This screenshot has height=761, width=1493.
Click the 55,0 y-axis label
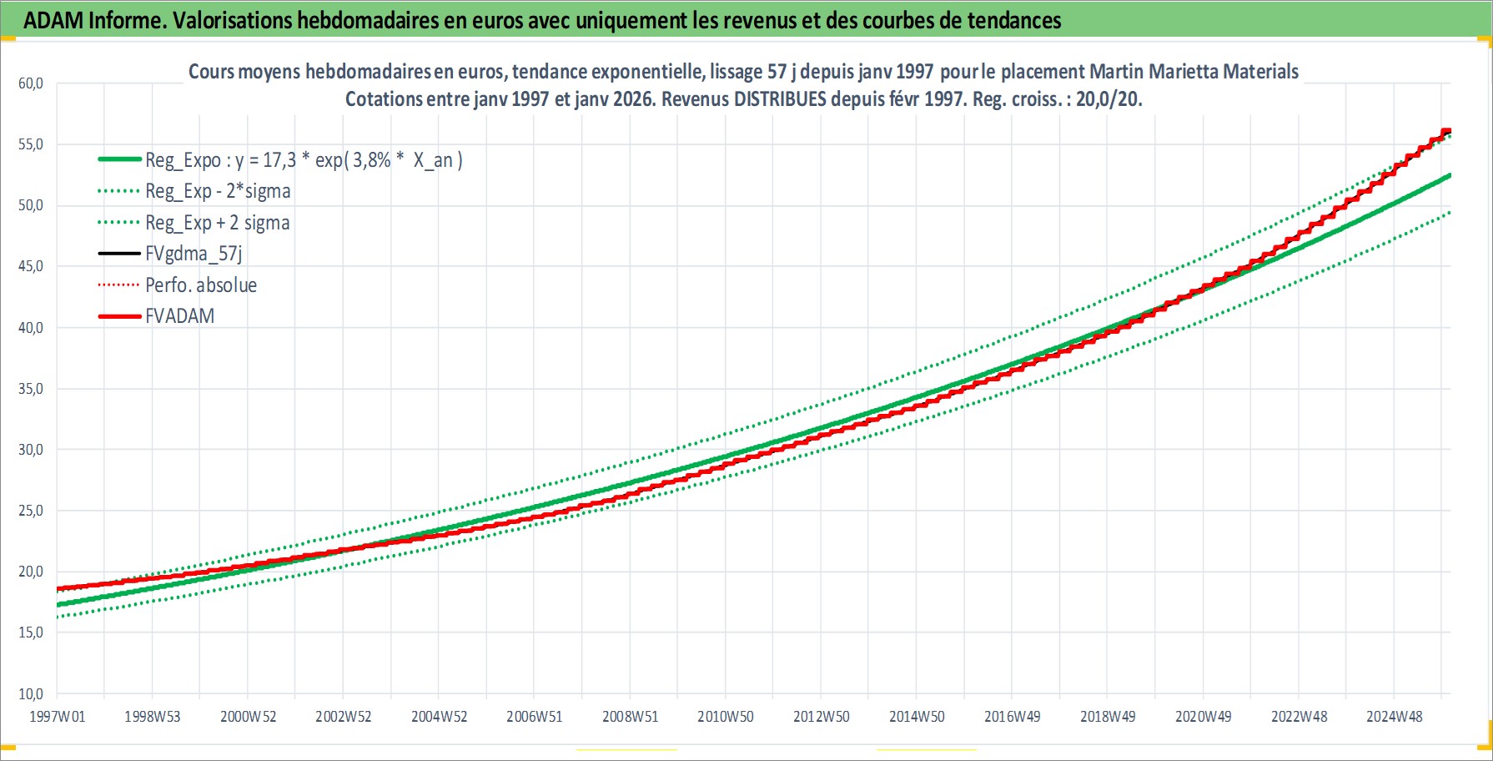31,144
